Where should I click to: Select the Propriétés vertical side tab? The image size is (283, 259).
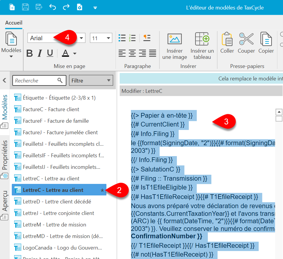pyautogui.click(x=5, y=159)
